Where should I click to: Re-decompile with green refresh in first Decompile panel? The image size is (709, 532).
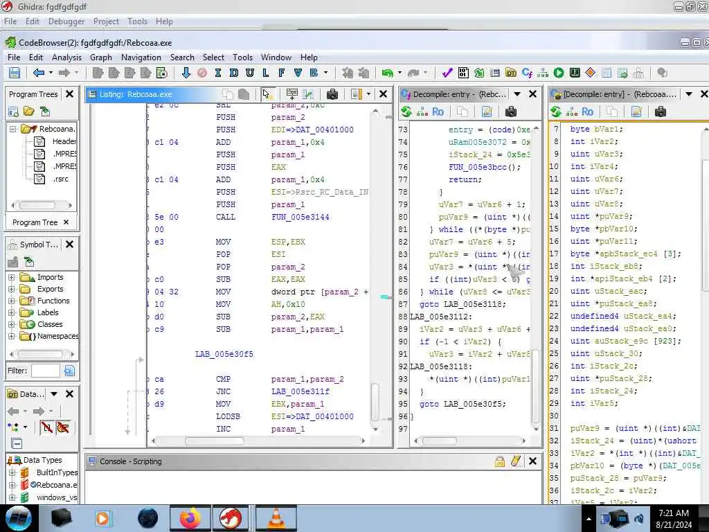coord(406,112)
